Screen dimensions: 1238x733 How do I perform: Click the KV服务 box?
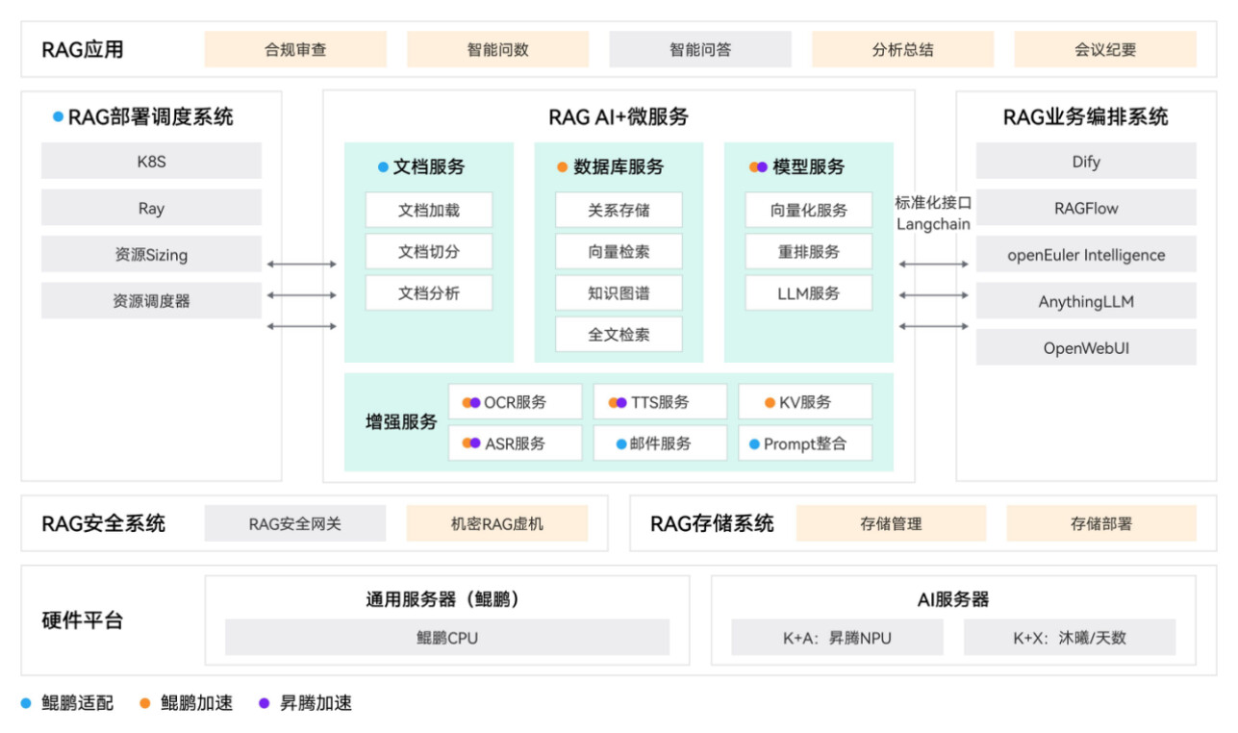[805, 402]
